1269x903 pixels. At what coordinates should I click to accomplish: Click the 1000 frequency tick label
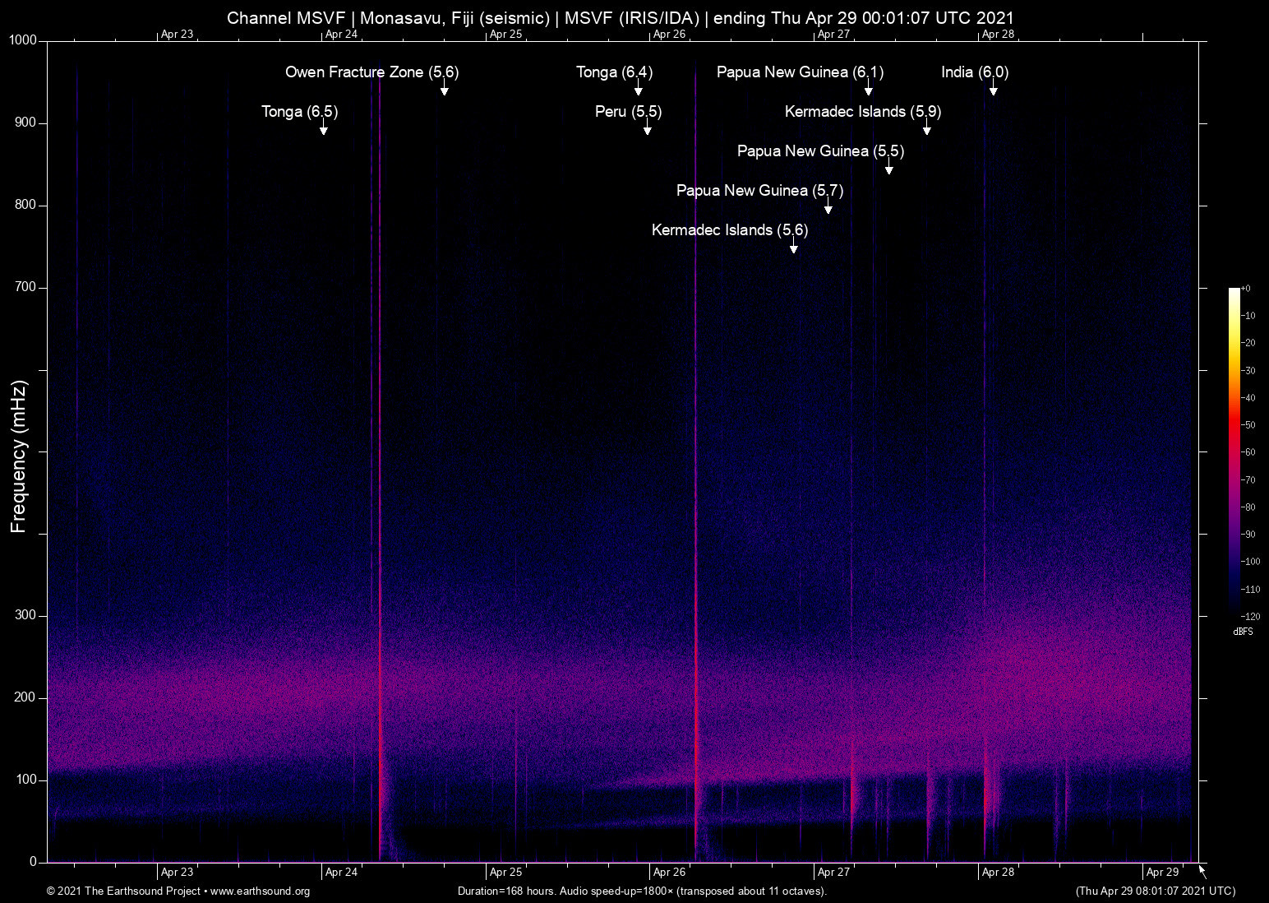point(25,39)
